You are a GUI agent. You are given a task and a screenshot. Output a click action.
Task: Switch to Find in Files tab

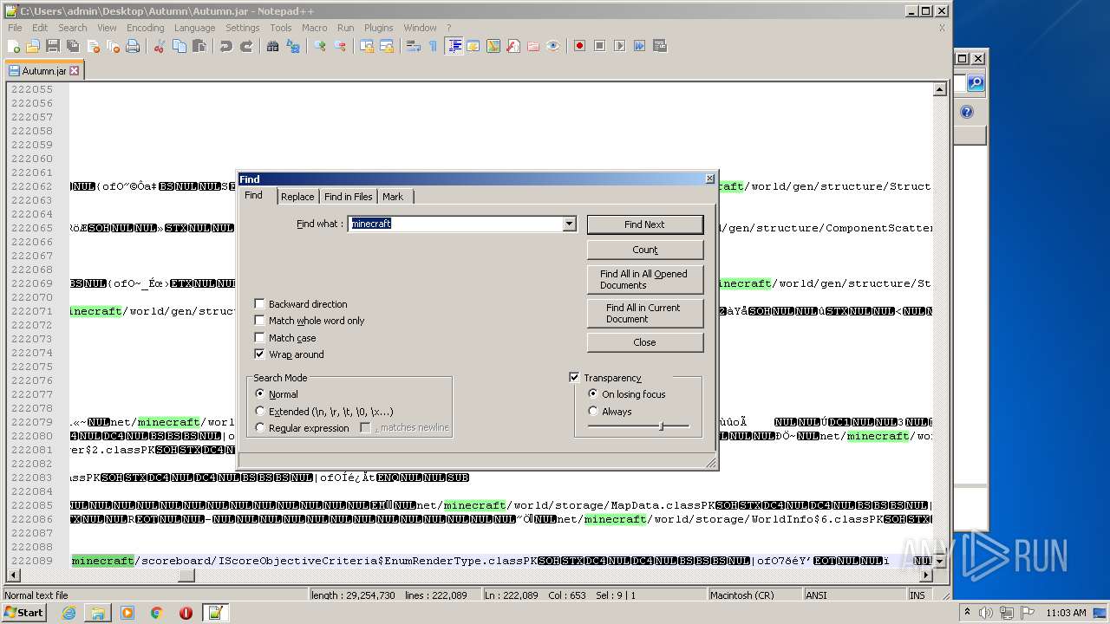tap(349, 197)
